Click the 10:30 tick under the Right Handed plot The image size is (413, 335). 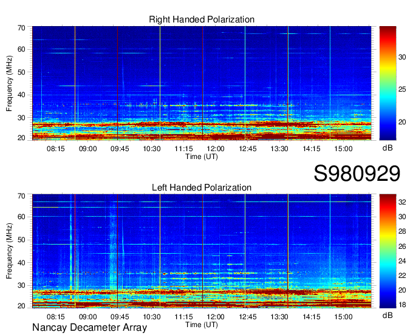152,149
